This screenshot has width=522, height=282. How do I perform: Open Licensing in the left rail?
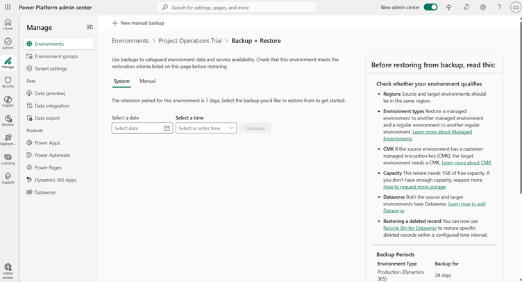[8, 159]
